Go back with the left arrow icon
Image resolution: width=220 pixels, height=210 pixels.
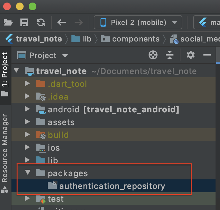(62, 22)
